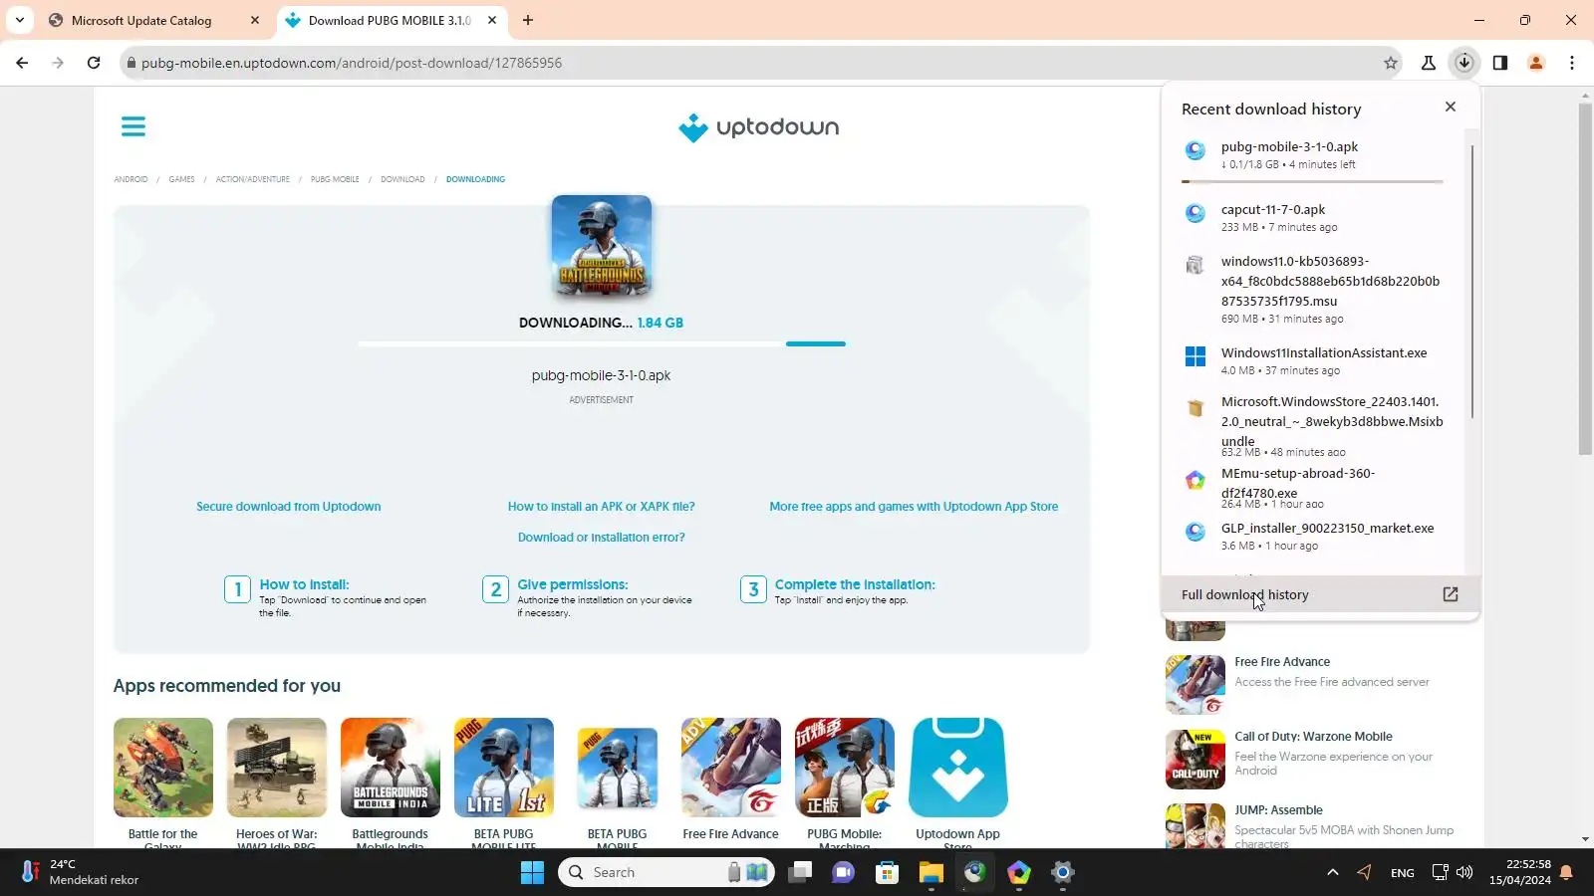Reload the current page

tap(94, 63)
